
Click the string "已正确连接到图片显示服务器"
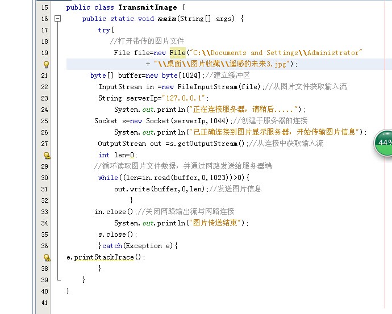pyautogui.click(x=240, y=132)
